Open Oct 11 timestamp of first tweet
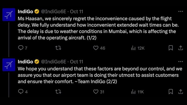The width and height of the screenshot is (187, 105). point(76,12)
